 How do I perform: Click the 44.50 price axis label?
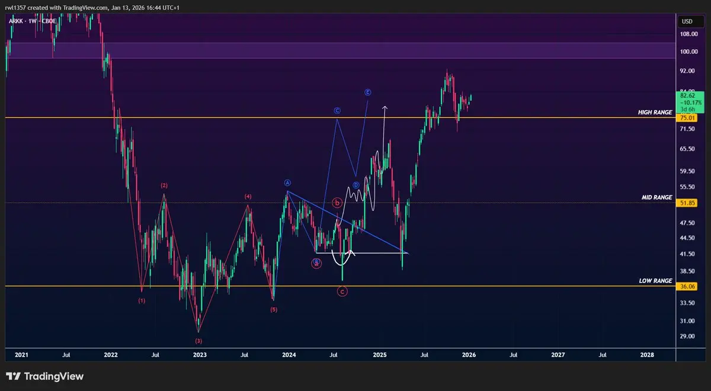click(687, 238)
